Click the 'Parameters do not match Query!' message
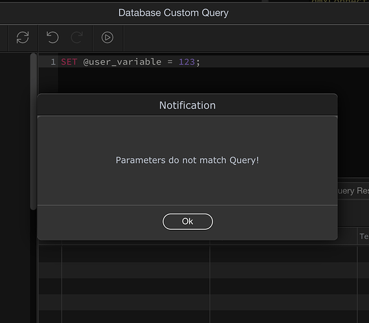Viewport: 369px width, 323px height. pyautogui.click(x=187, y=161)
